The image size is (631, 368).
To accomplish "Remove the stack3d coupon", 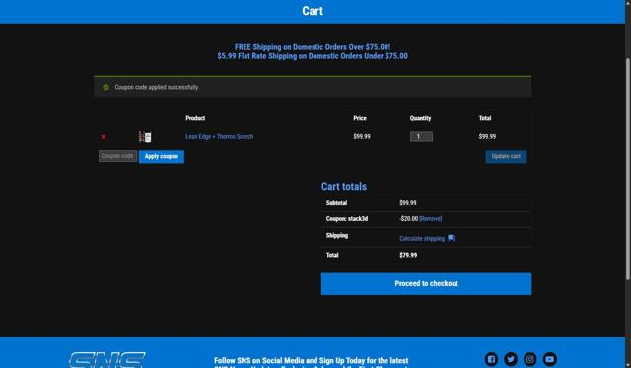I will pos(430,219).
